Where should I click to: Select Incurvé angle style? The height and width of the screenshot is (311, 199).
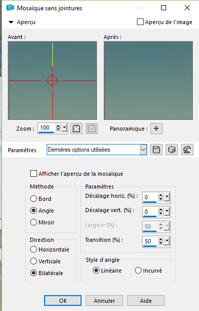(x=138, y=271)
